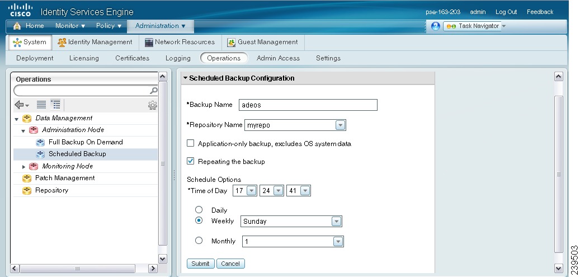The height and width of the screenshot is (277, 580).
Task: Collapse the Data Management tree node
Action: pyautogui.click(x=17, y=119)
